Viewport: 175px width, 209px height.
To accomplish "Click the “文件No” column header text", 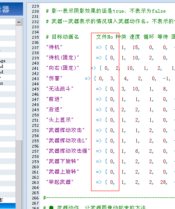I will [x=105, y=37].
